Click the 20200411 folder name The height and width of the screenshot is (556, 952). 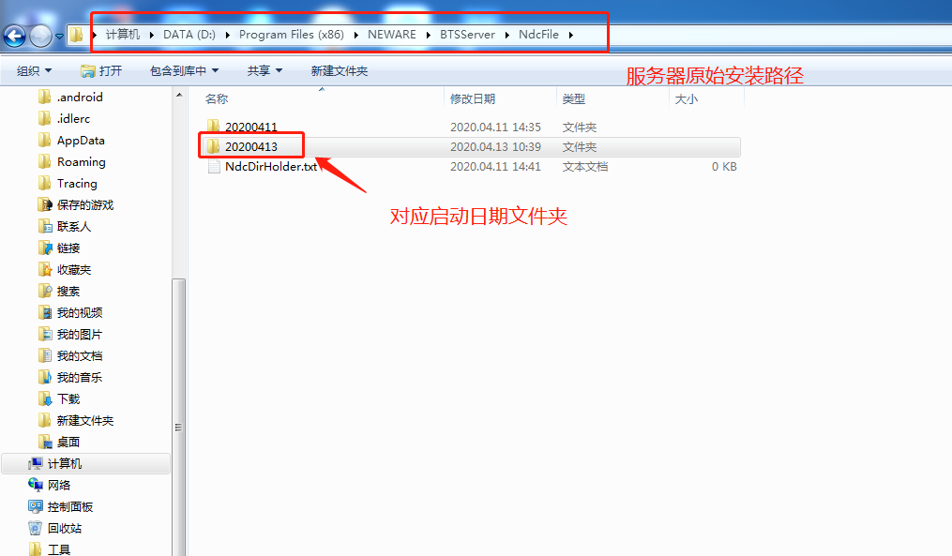(250, 127)
